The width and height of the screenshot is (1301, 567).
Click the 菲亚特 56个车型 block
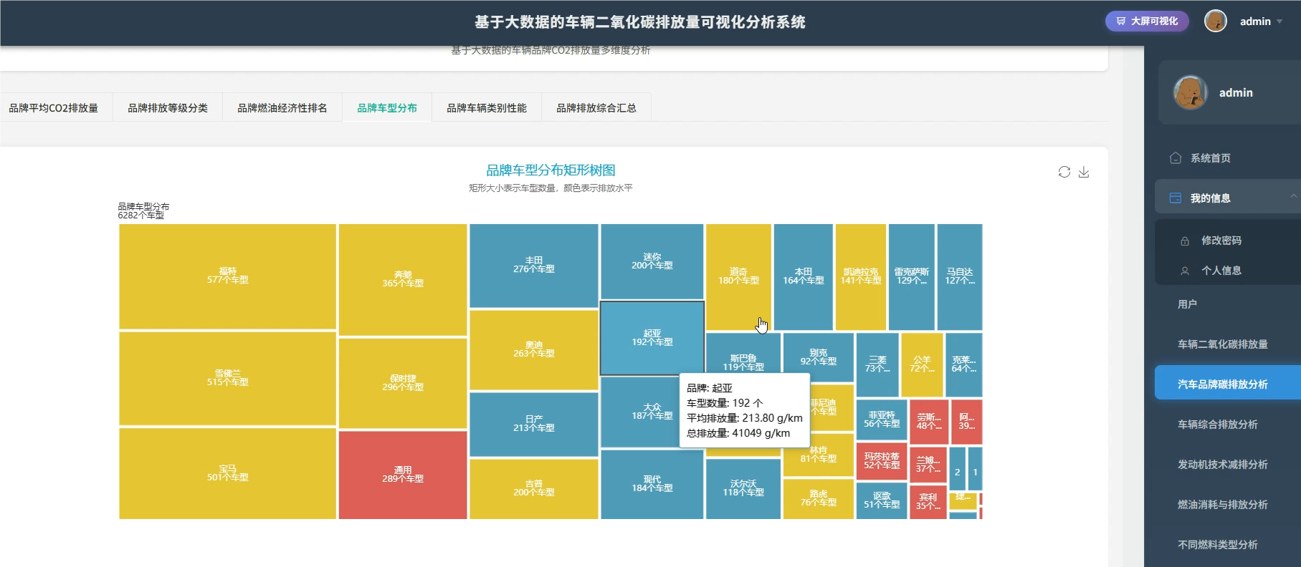click(882, 420)
